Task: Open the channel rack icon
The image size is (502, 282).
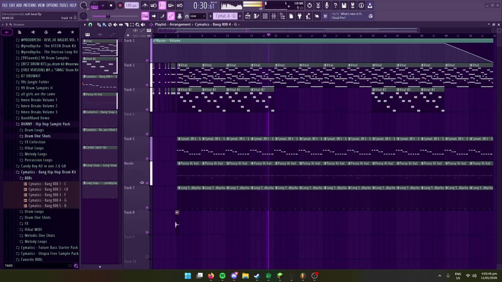Action: tap(265, 16)
